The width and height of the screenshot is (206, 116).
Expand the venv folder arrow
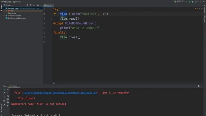[6, 11]
